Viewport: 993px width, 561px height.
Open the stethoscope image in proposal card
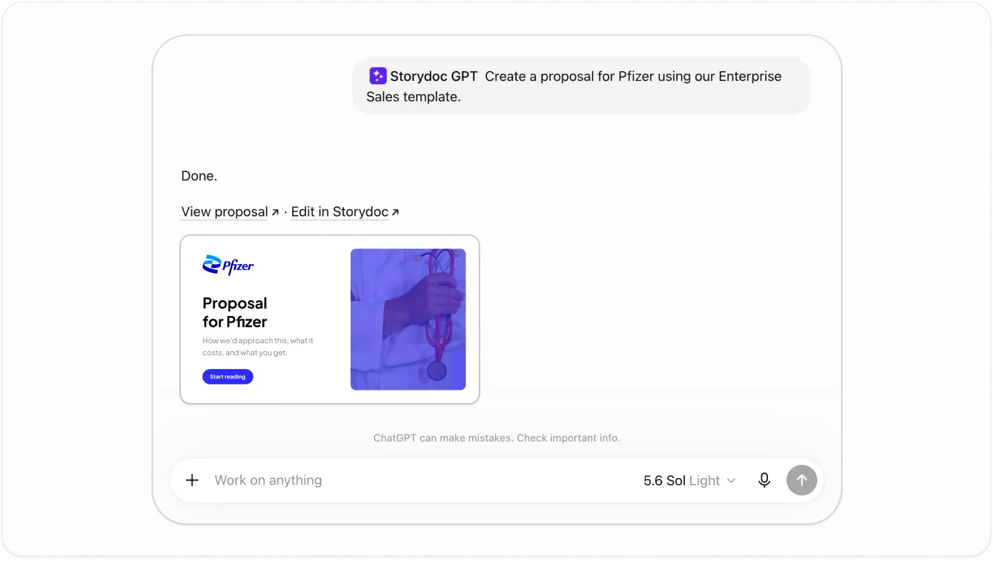point(408,319)
